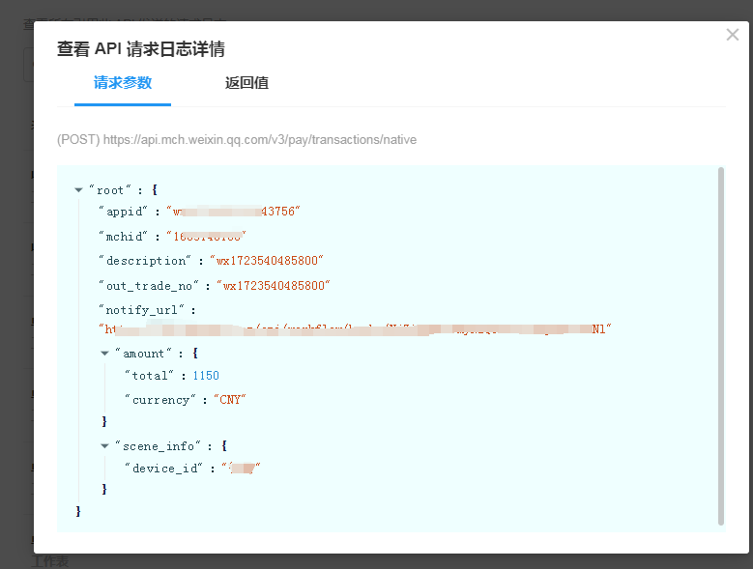Viewport: 753px width, 569px height.
Task: Click the "mchid" key
Action: click(125, 236)
